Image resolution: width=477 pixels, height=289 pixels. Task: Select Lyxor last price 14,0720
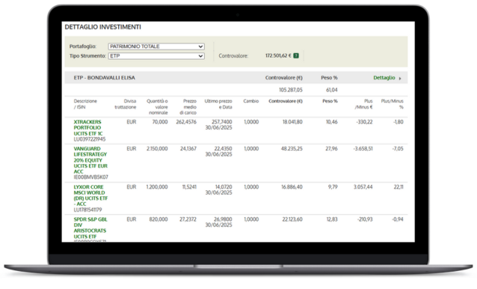click(x=224, y=187)
